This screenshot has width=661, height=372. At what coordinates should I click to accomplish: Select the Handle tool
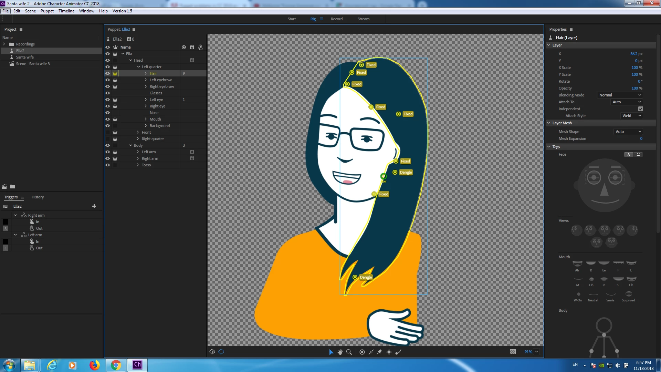[x=362, y=352]
